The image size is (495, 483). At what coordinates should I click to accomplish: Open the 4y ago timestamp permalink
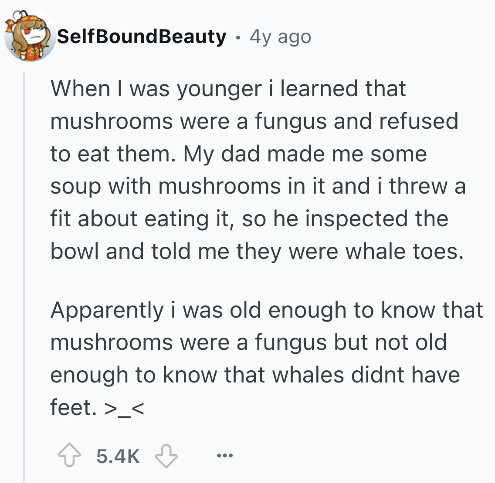[280, 37]
